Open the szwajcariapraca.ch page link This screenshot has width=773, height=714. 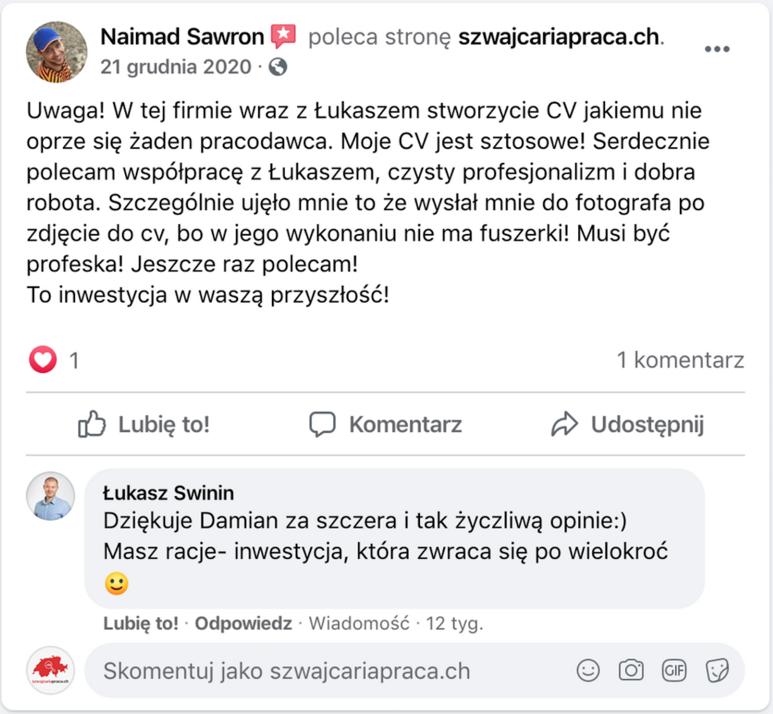[558, 37]
